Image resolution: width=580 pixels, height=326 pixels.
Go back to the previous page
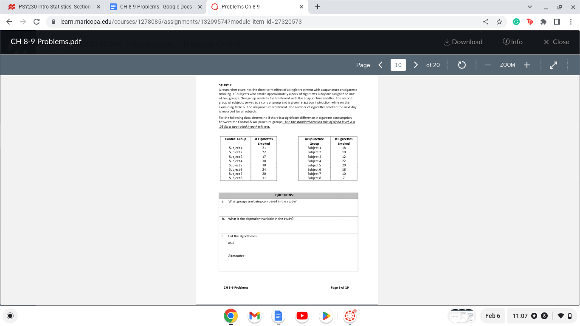coord(9,21)
